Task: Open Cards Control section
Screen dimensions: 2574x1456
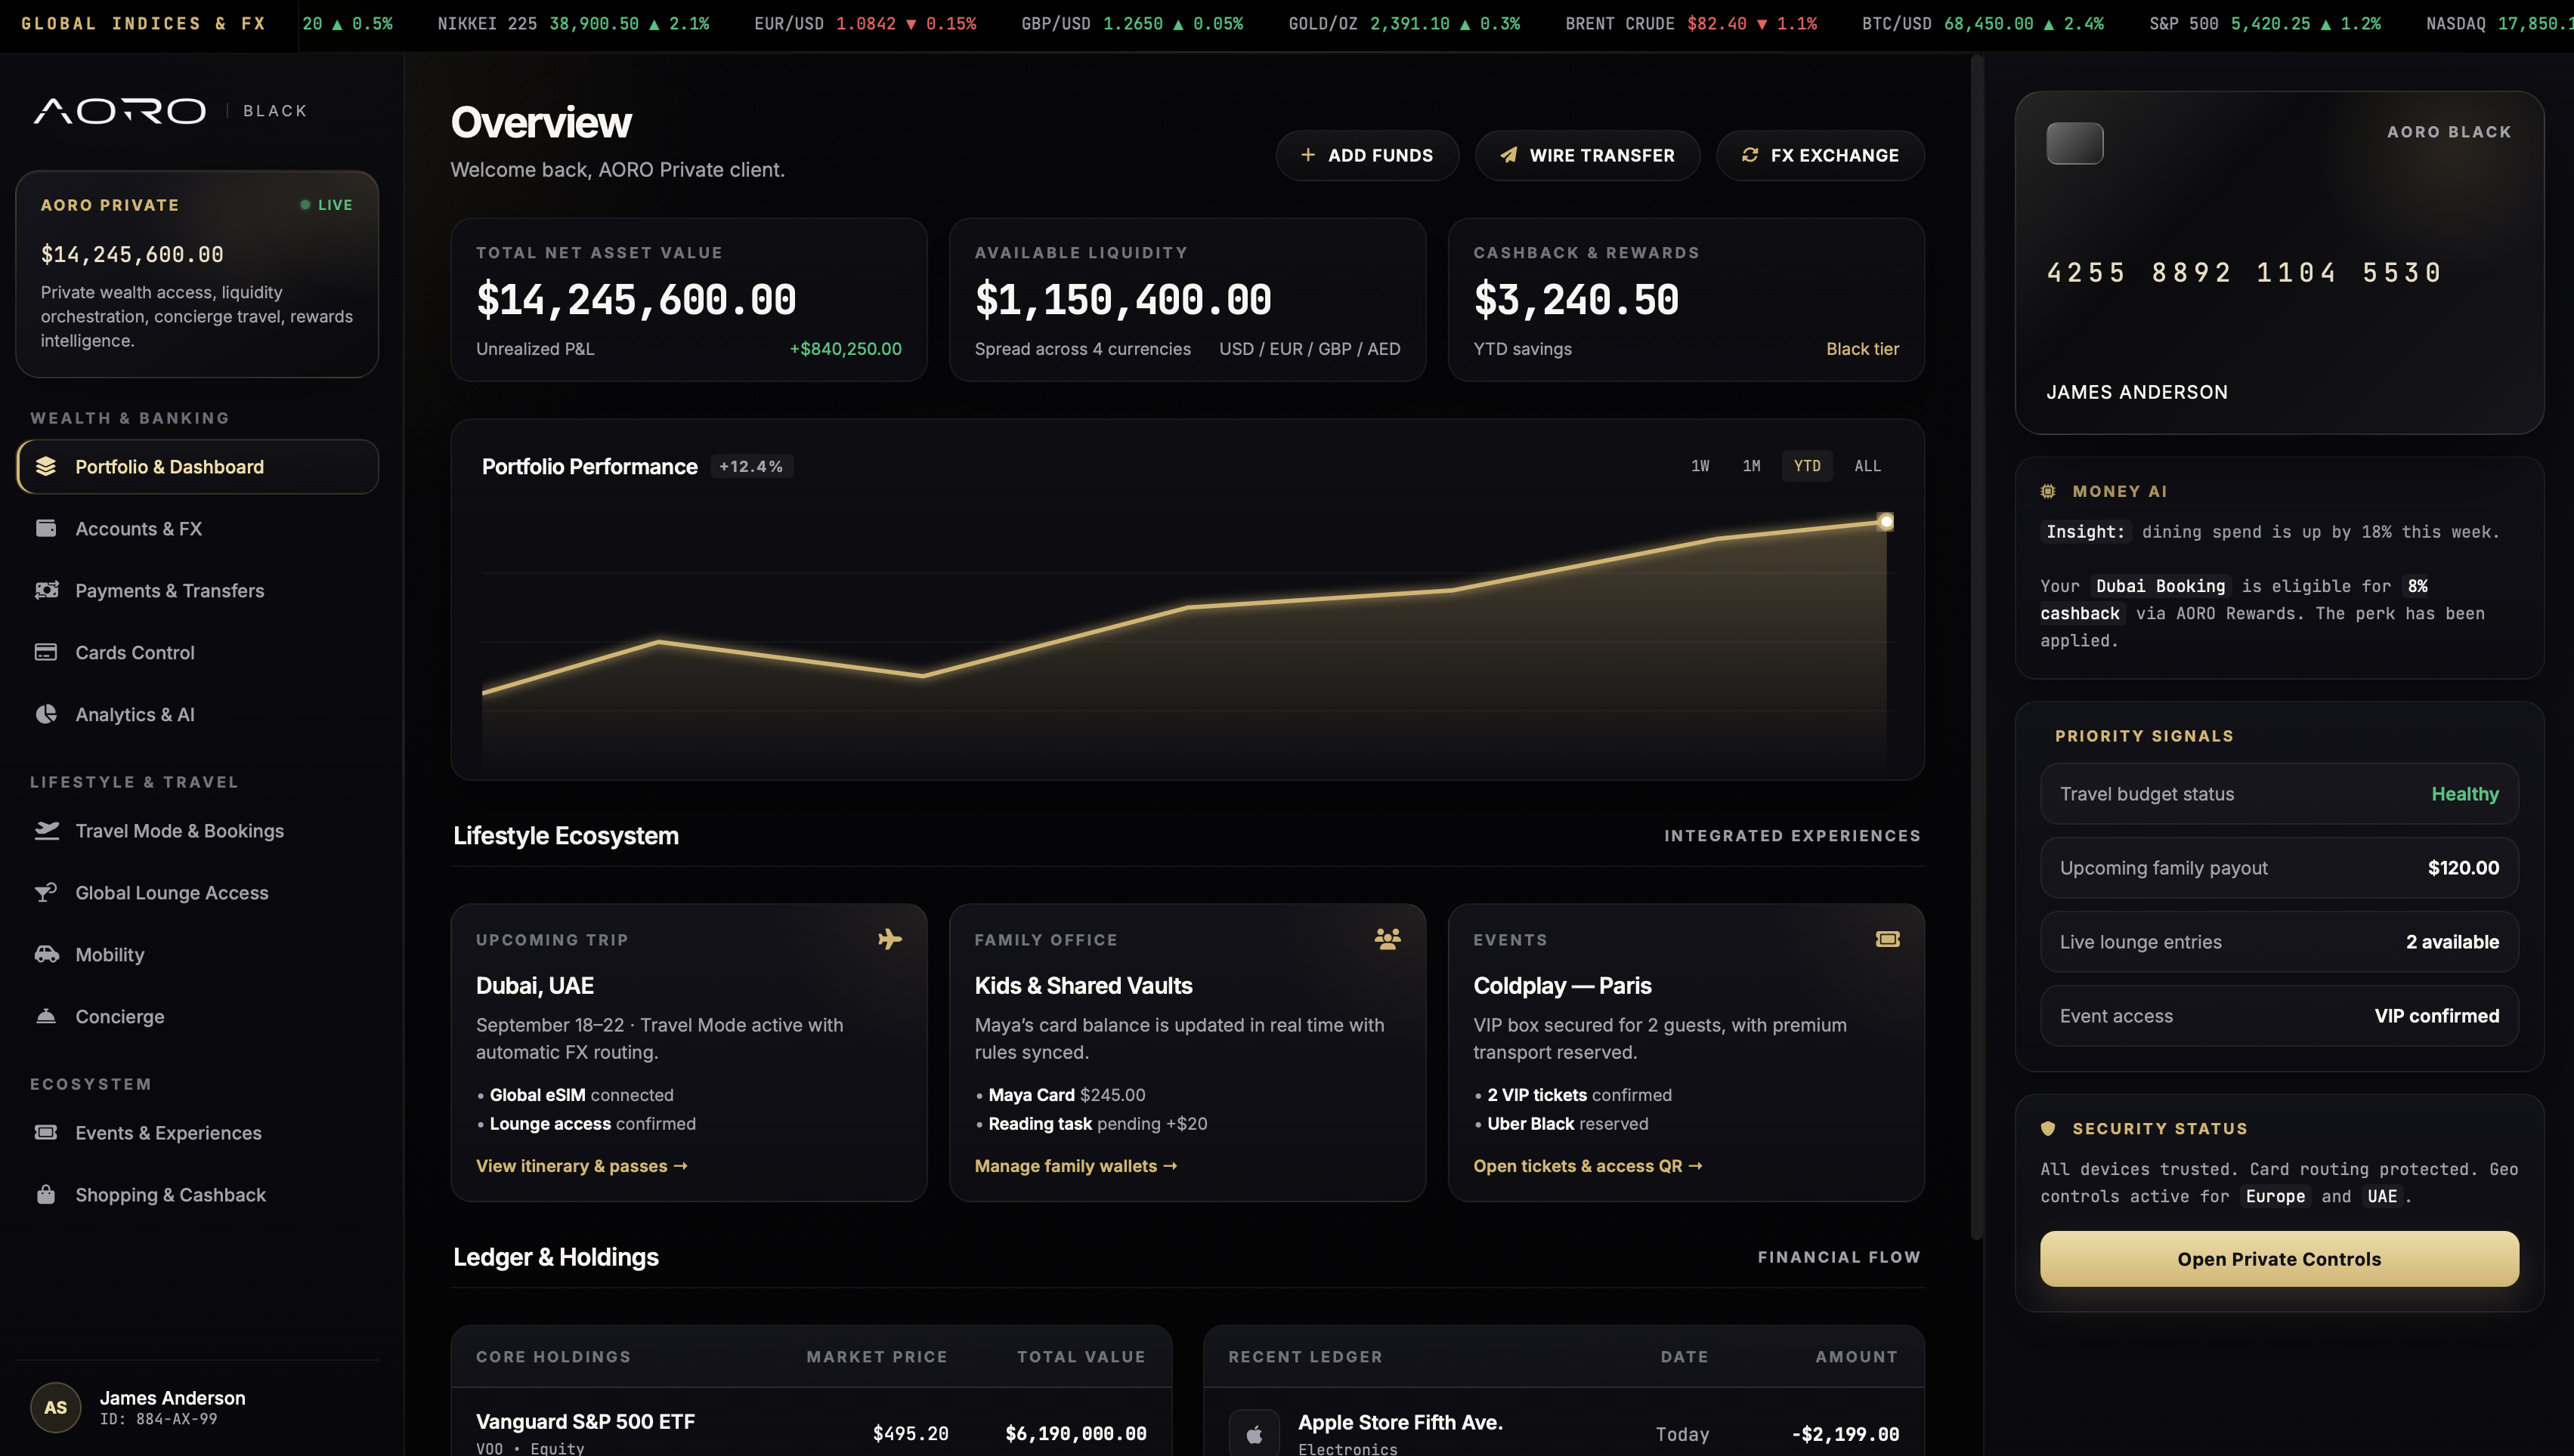Action: (x=134, y=652)
